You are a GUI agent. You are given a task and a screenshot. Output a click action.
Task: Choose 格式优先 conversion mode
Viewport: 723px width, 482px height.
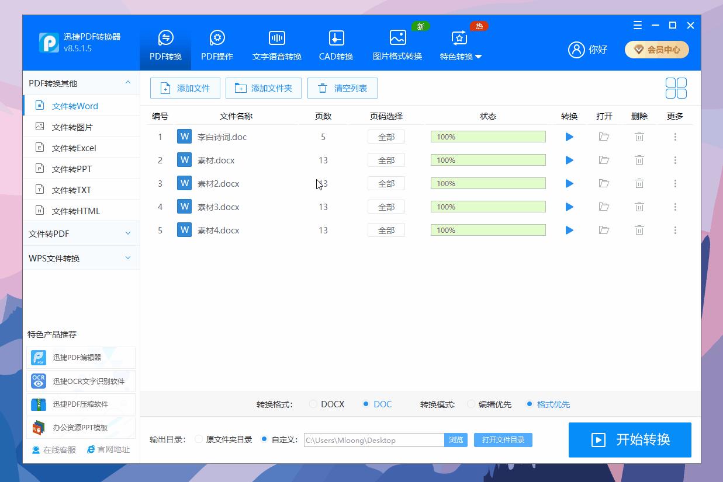[x=548, y=404]
